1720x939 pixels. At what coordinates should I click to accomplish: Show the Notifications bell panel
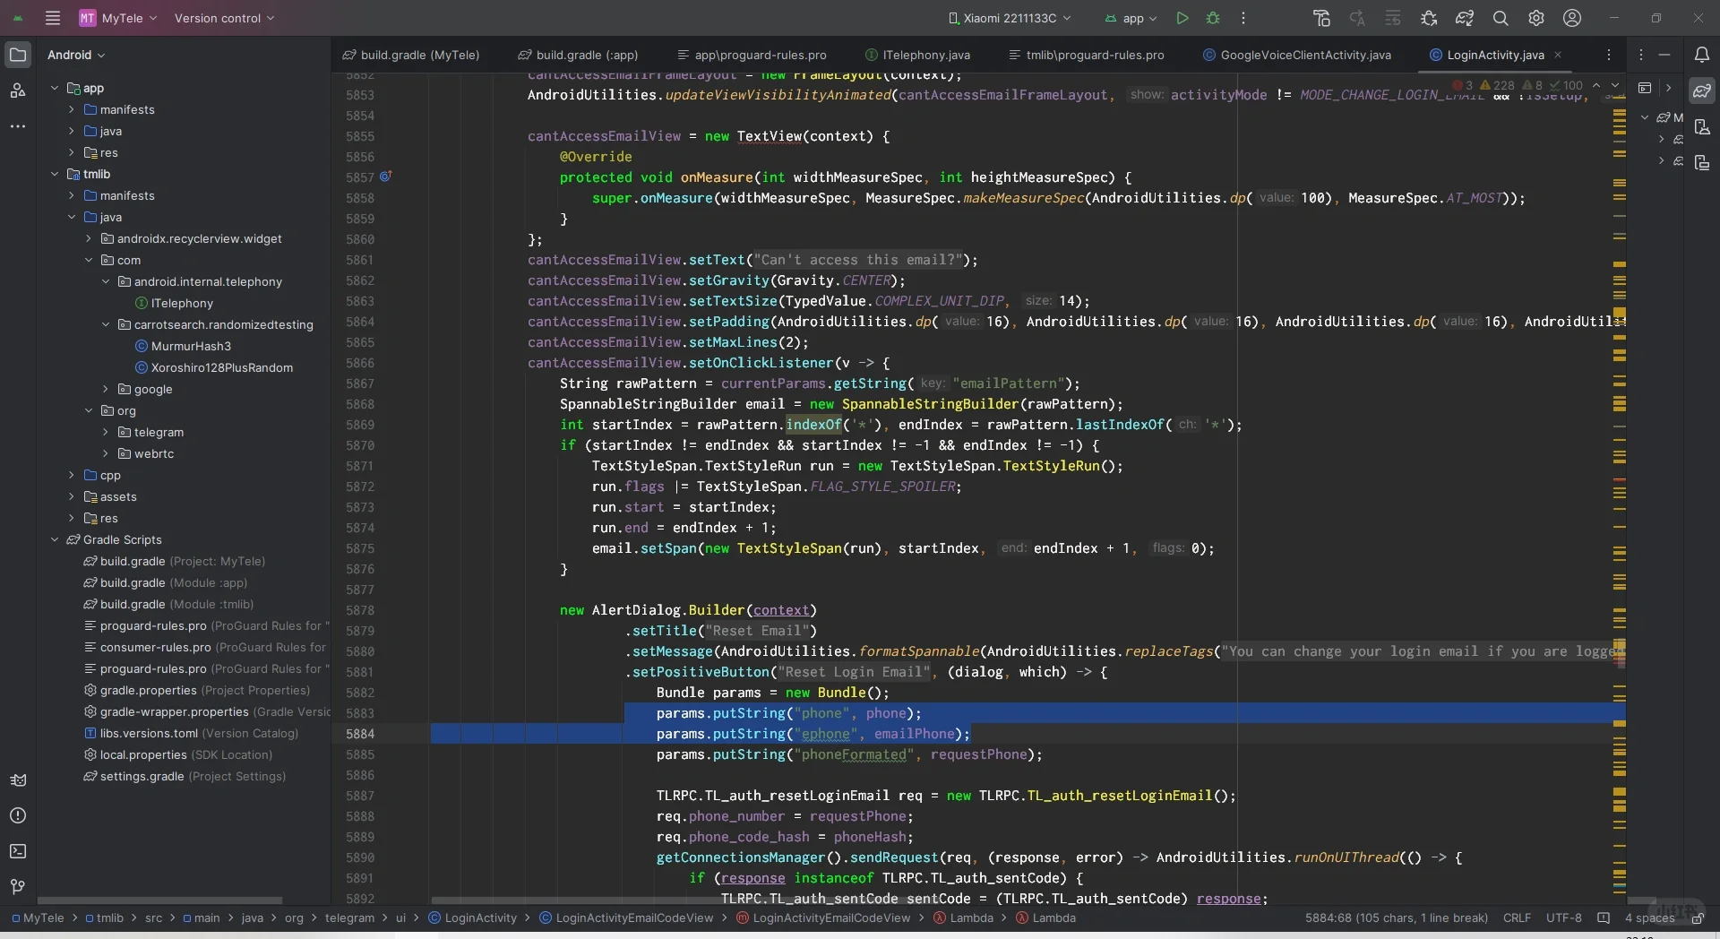[1702, 55]
